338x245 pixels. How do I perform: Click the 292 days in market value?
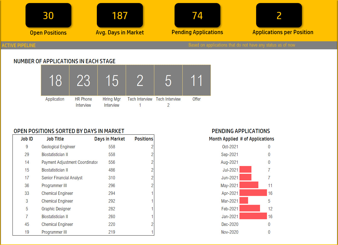(x=112, y=201)
